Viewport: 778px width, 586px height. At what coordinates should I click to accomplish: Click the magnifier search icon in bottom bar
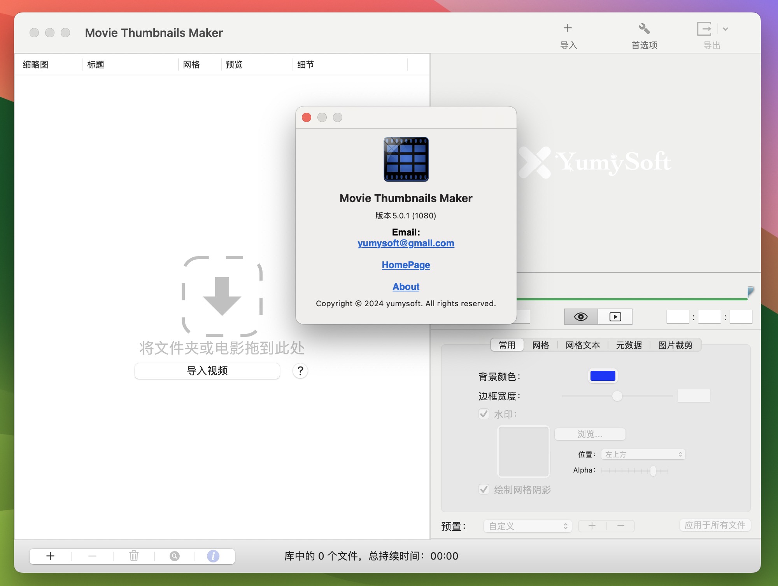(175, 556)
